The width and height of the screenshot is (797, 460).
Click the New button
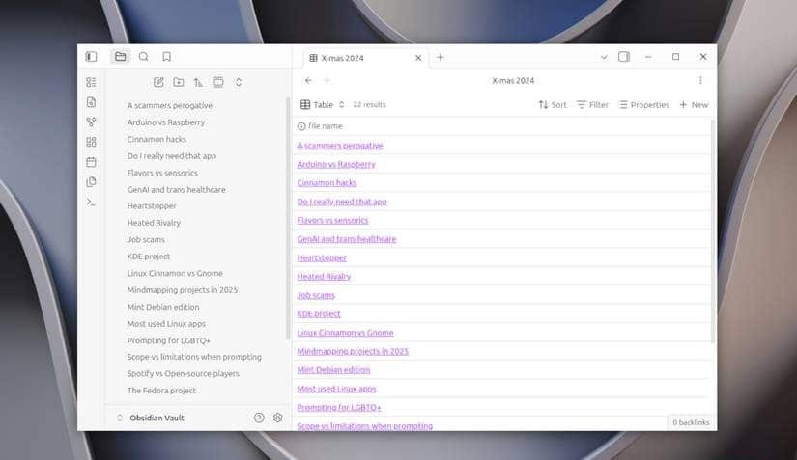point(694,104)
